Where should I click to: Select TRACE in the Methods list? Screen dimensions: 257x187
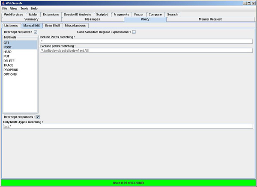pos(20,65)
